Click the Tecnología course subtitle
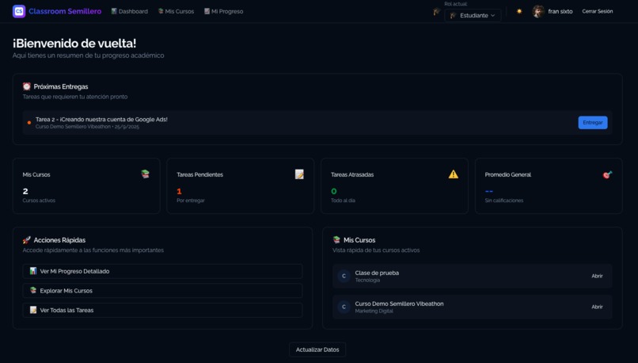This screenshot has height=363, width=638. [x=367, y=281]
